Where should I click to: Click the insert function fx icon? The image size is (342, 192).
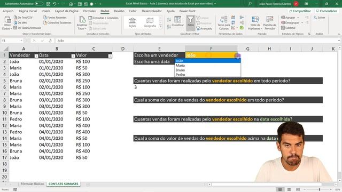click(50, 41)
